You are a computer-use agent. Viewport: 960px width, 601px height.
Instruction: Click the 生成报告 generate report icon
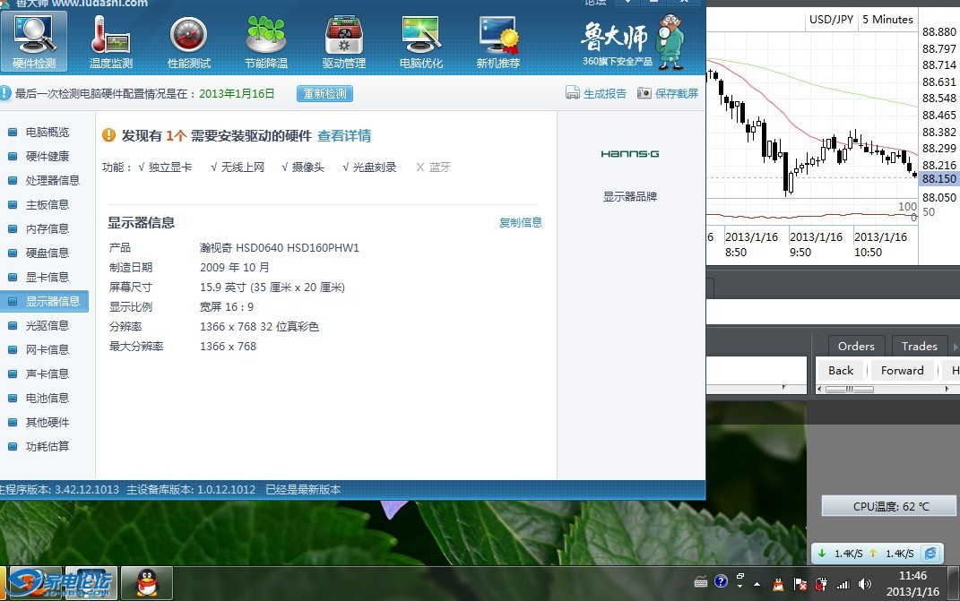[x=571, y=92]
